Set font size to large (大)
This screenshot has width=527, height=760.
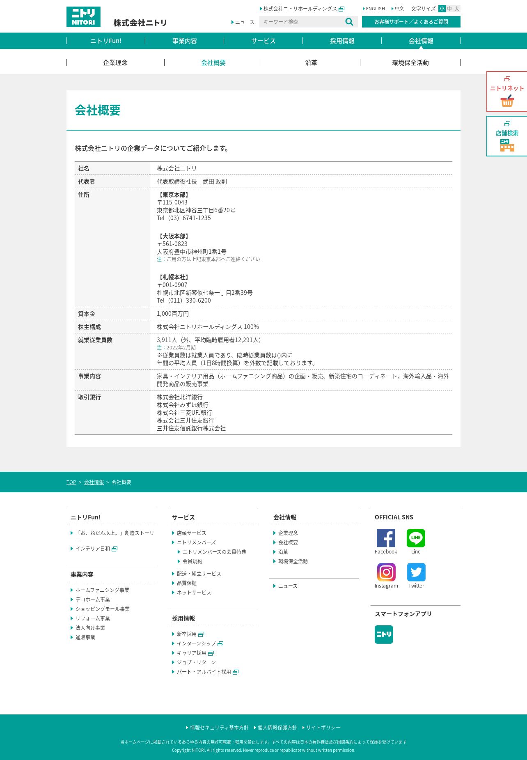pyautogui.click(x=457, y=9)
